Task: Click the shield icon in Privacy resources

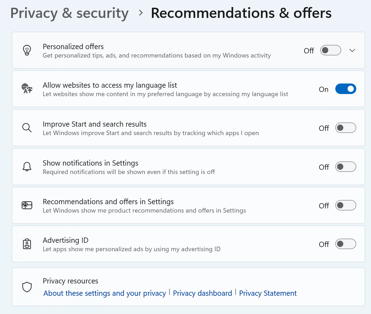Action: pos(27,287)
